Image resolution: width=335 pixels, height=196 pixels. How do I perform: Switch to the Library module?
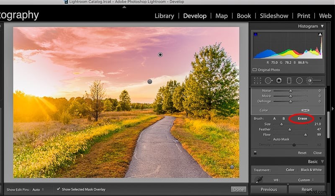[x=164, y=16]
